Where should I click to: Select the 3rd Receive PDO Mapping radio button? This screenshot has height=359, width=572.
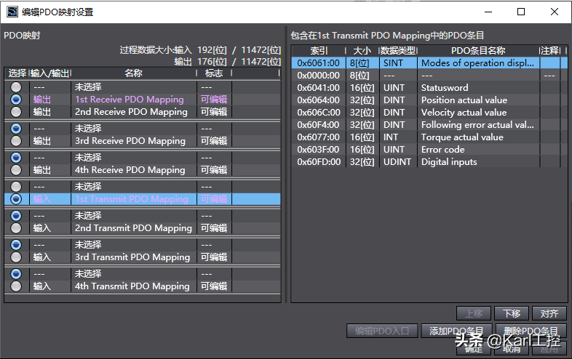[16, 141]
